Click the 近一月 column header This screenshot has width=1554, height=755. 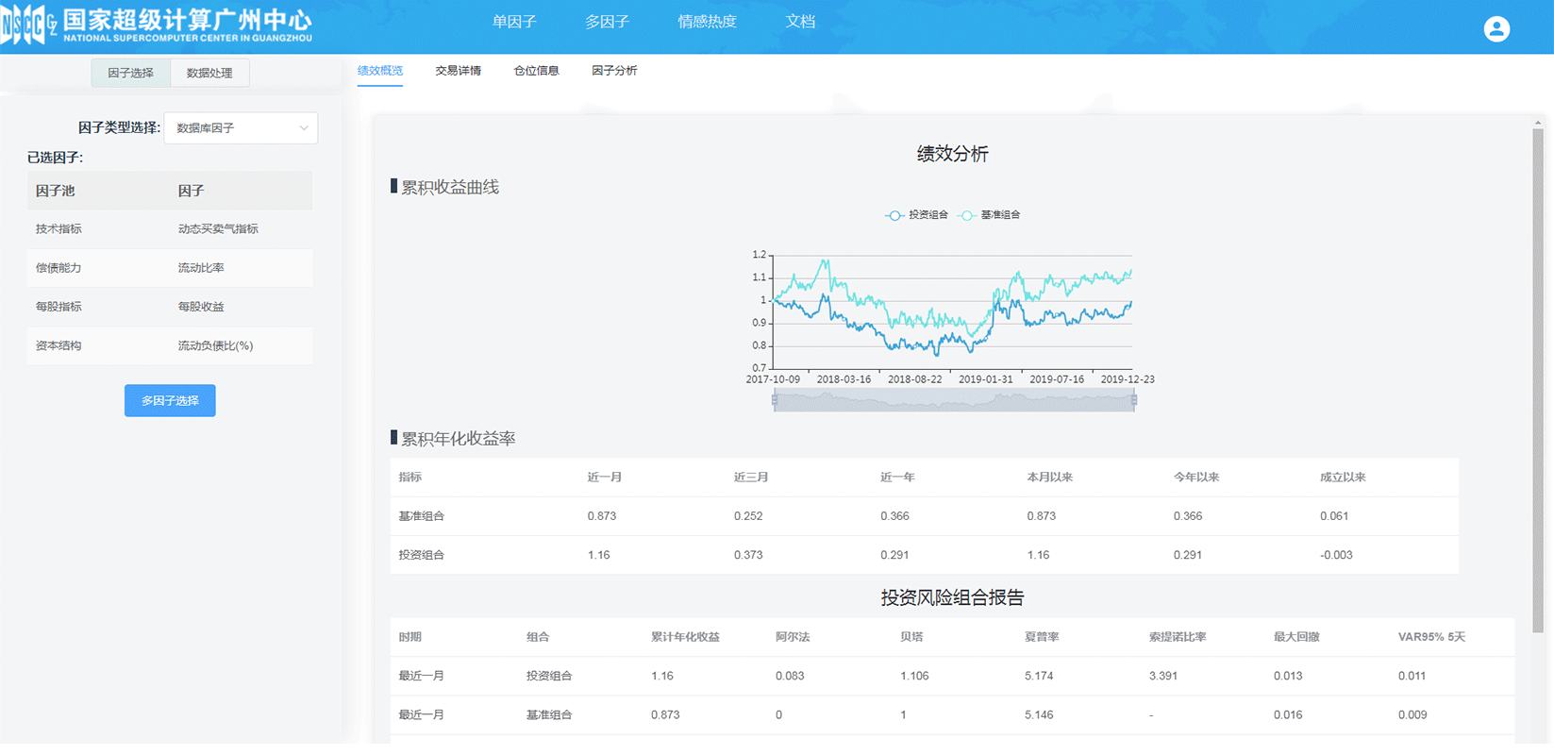click(605, 478)
